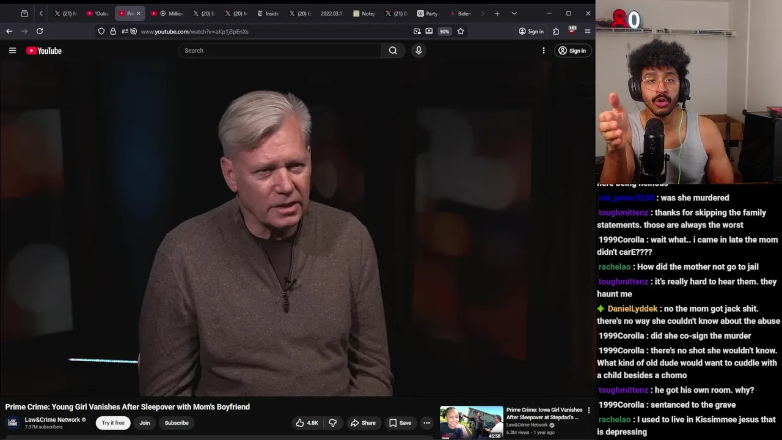The image size is (782, 440).
Task: Open Firefox application hamburger menu
Action: (588, 31)
